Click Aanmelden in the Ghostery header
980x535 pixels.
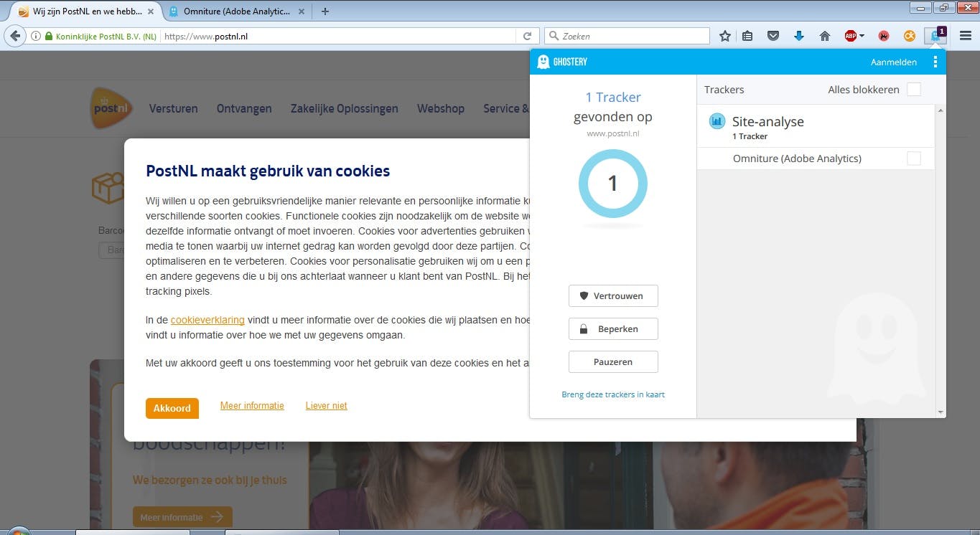(894, 62)
